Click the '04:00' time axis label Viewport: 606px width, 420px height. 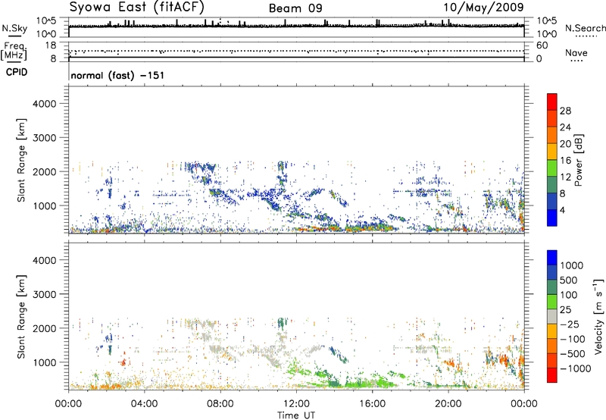coord(144,404)
